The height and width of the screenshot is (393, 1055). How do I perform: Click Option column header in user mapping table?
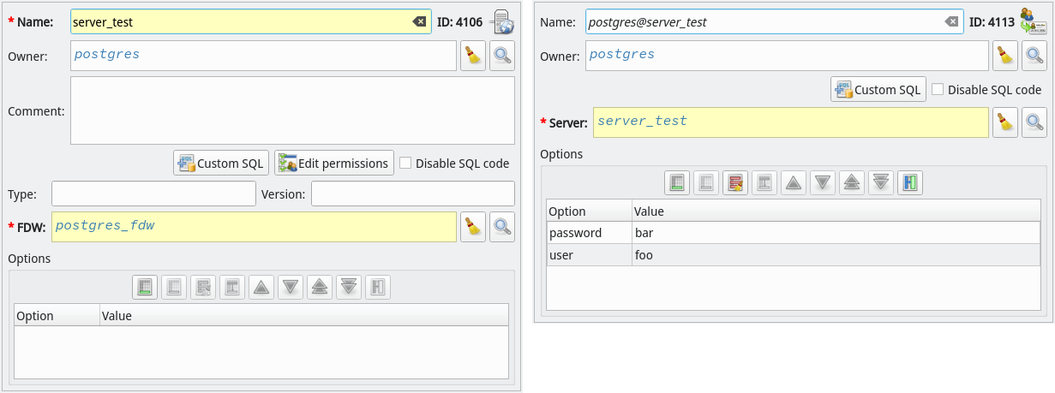[589, 211]
